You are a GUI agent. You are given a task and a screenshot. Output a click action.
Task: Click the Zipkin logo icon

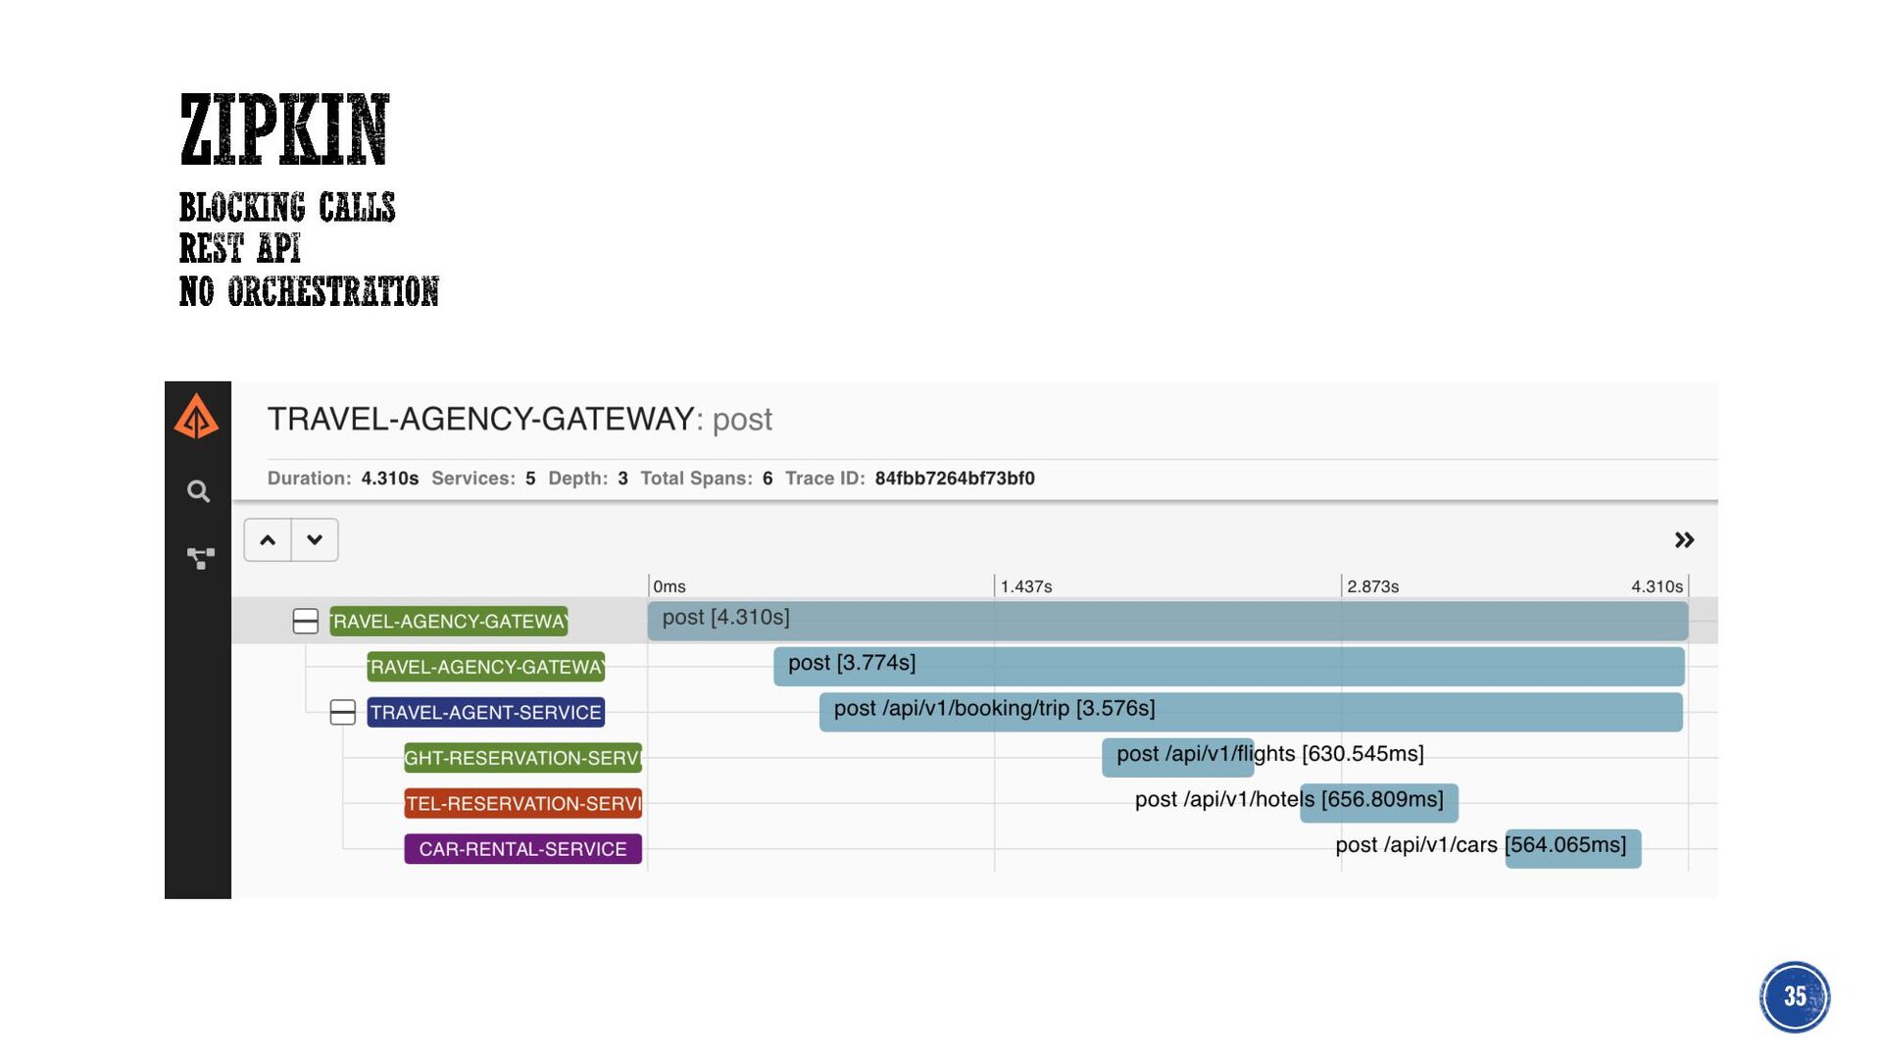pyautogui.click(x=197, y=417)
